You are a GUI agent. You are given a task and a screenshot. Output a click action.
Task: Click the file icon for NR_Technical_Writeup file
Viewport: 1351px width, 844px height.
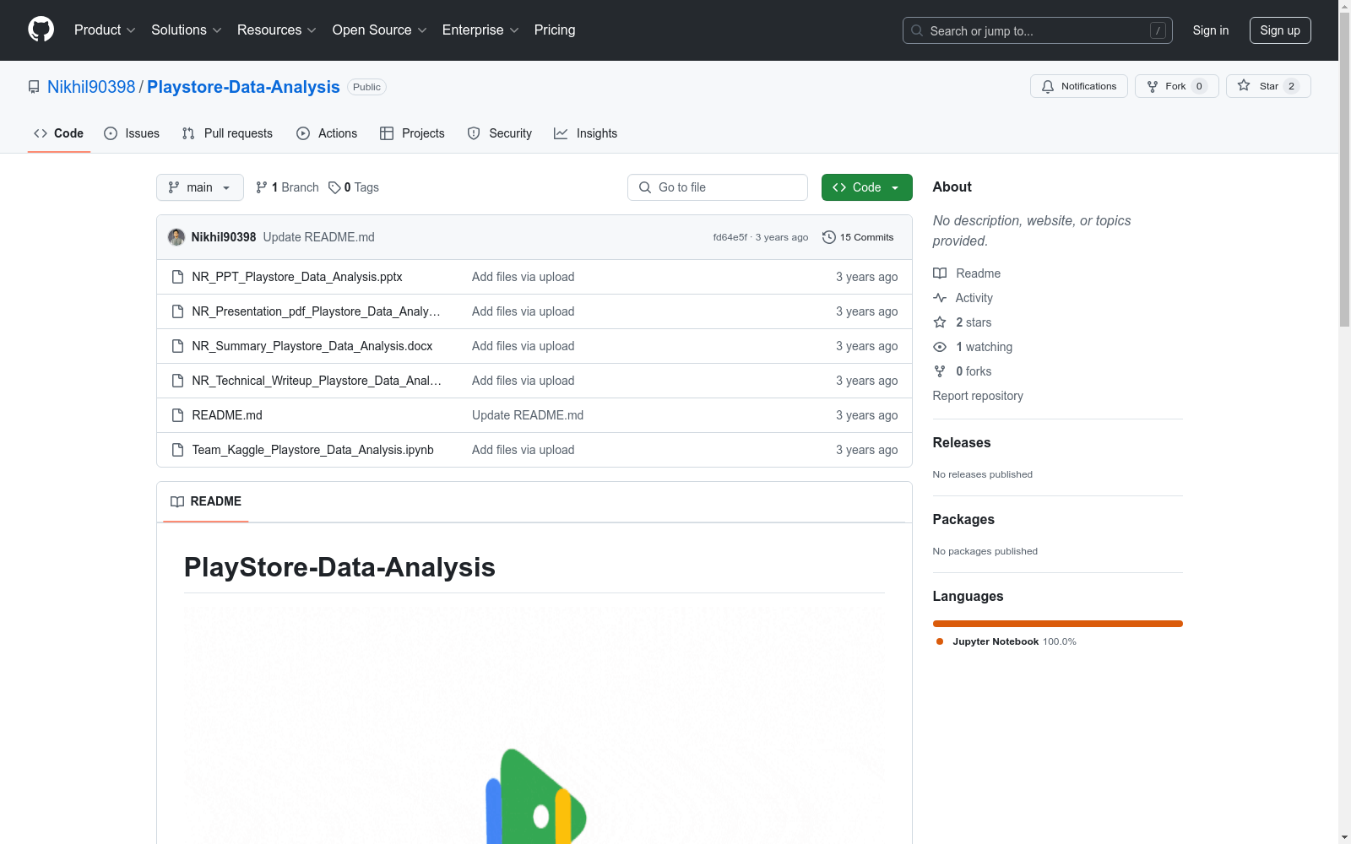click(x=177, y=381)
